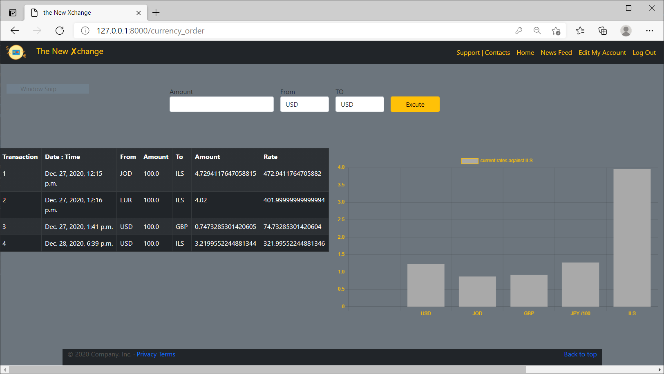Click the ILS bar in the chart
Viewport: 664px width, 374px height.
pos(632,238)
